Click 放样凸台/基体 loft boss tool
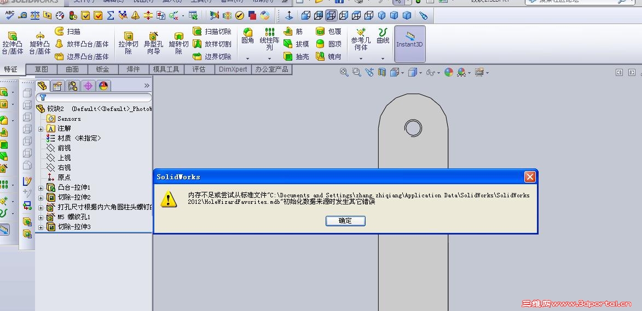 tap(82, 44)
